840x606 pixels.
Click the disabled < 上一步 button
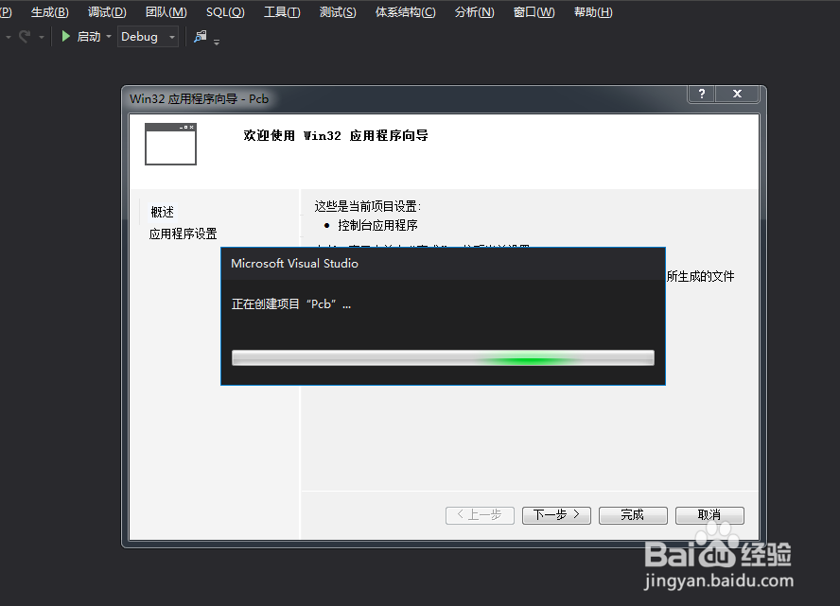(480, 515)
